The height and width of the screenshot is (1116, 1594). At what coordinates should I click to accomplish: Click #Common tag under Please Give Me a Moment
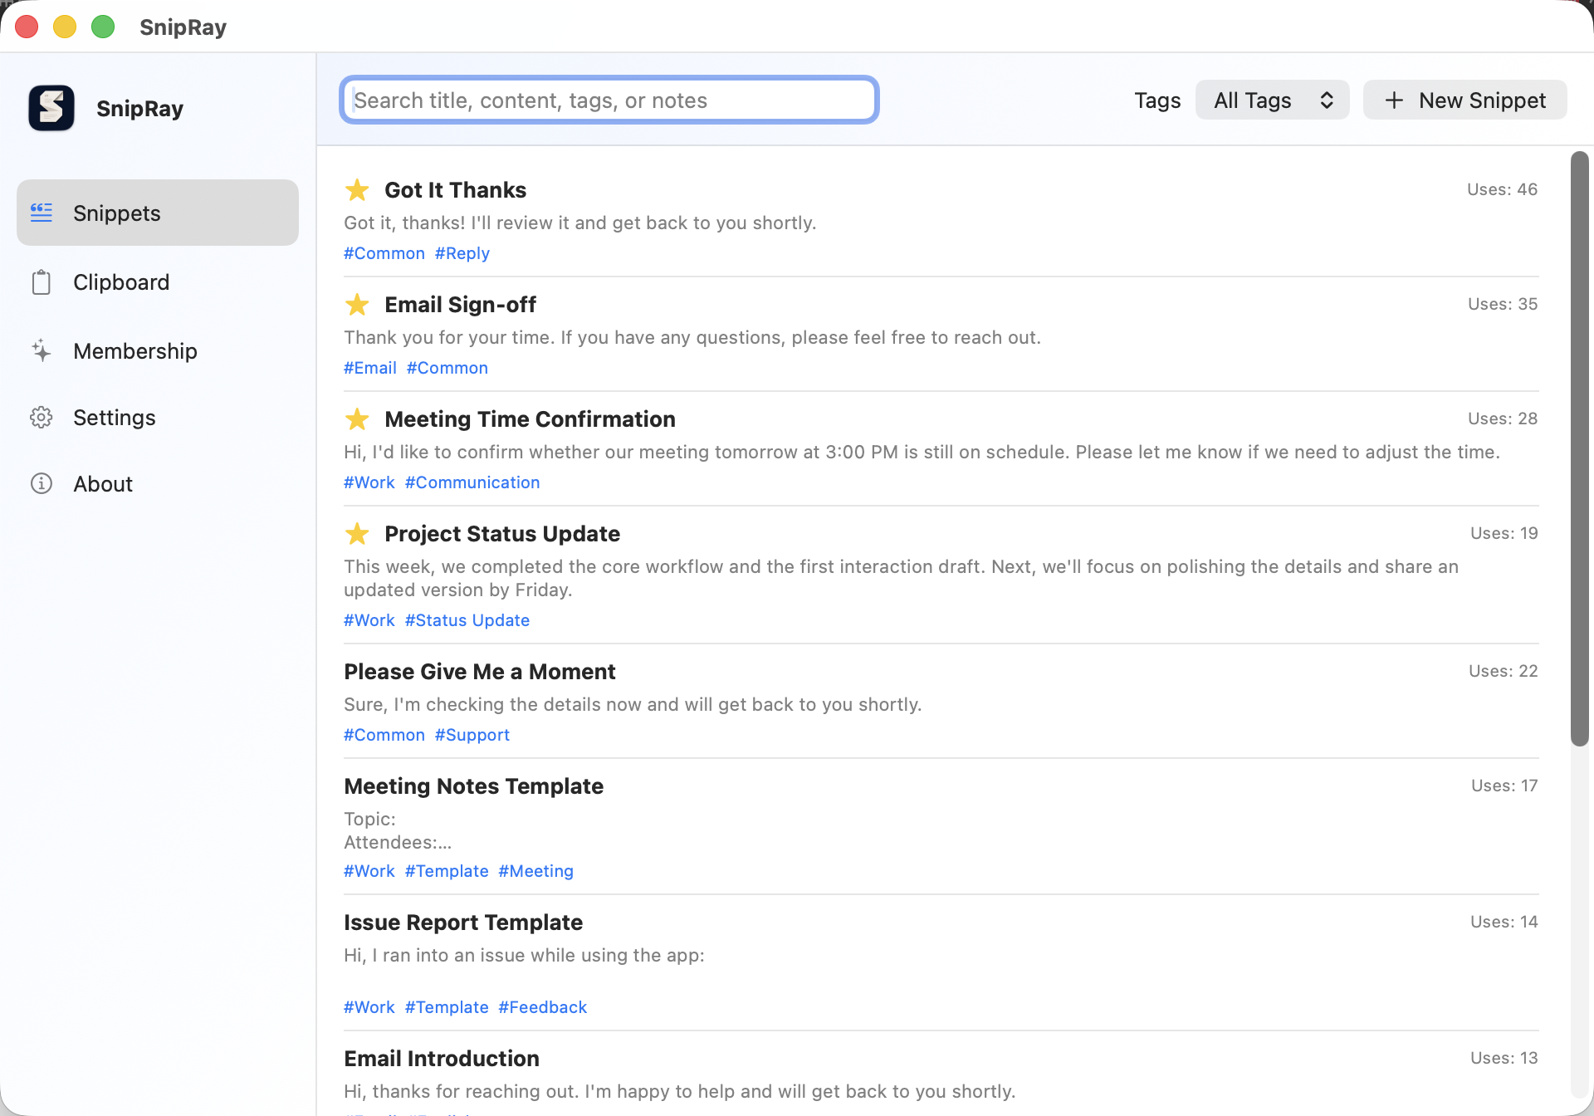click(384, 735)
